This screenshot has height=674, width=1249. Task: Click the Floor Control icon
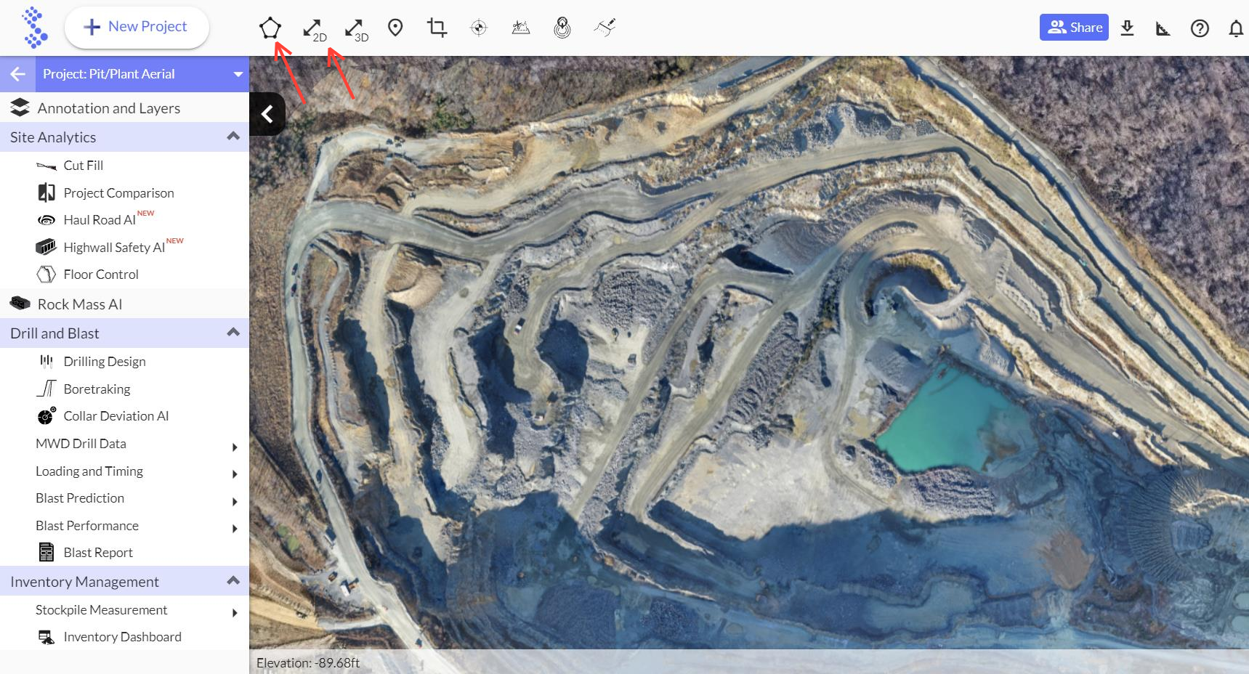tap(46, 275)
